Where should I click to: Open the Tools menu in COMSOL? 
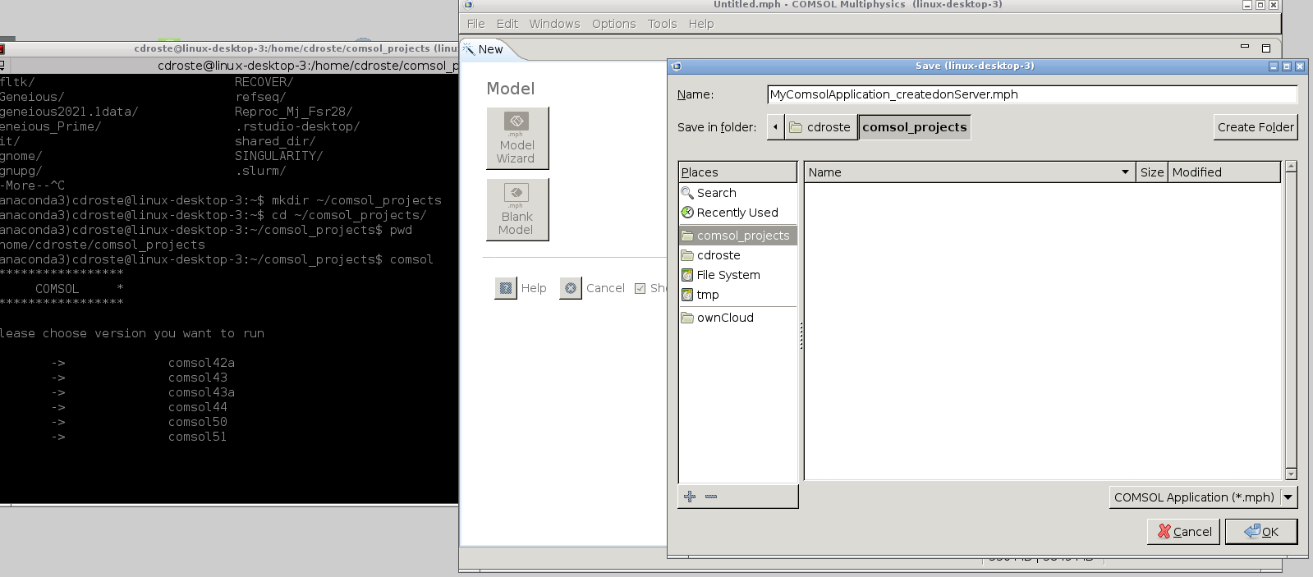point(662,24)
